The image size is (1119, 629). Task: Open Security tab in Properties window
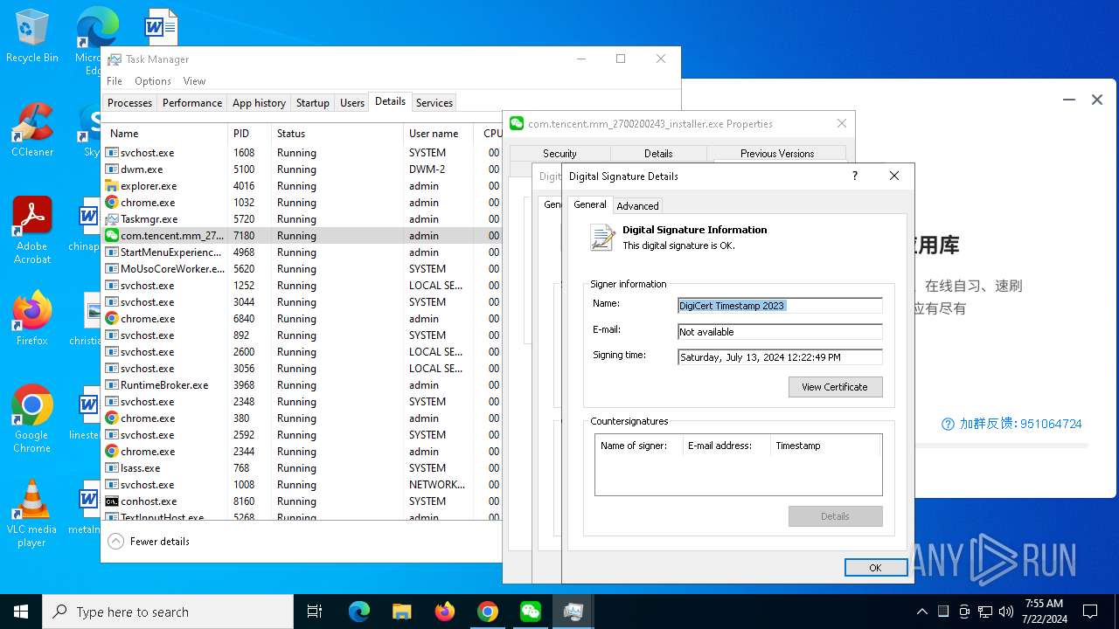(x=559, y=154)
